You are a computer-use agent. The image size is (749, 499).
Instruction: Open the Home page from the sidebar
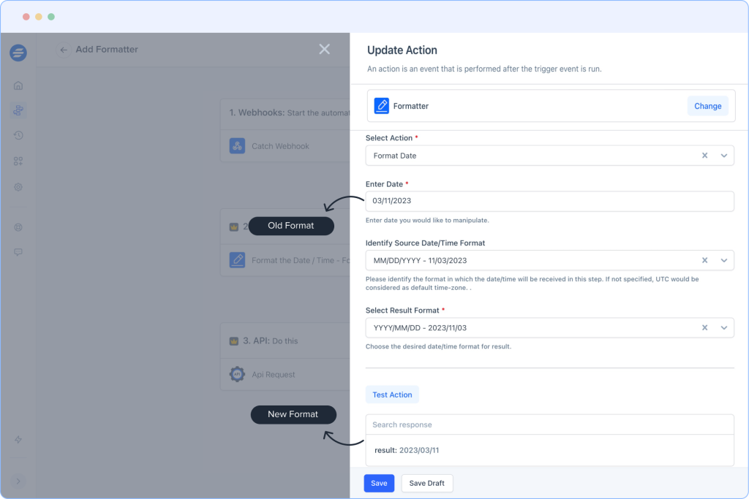tap(18, 85)
